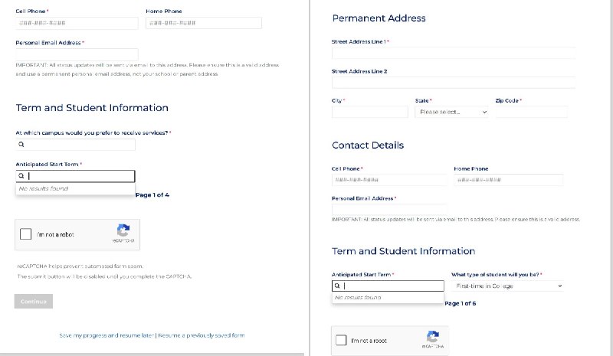Click the search icon in left Anticipated Start Term field
Viewport: 613px width, 356px height.
click(21, 176)
